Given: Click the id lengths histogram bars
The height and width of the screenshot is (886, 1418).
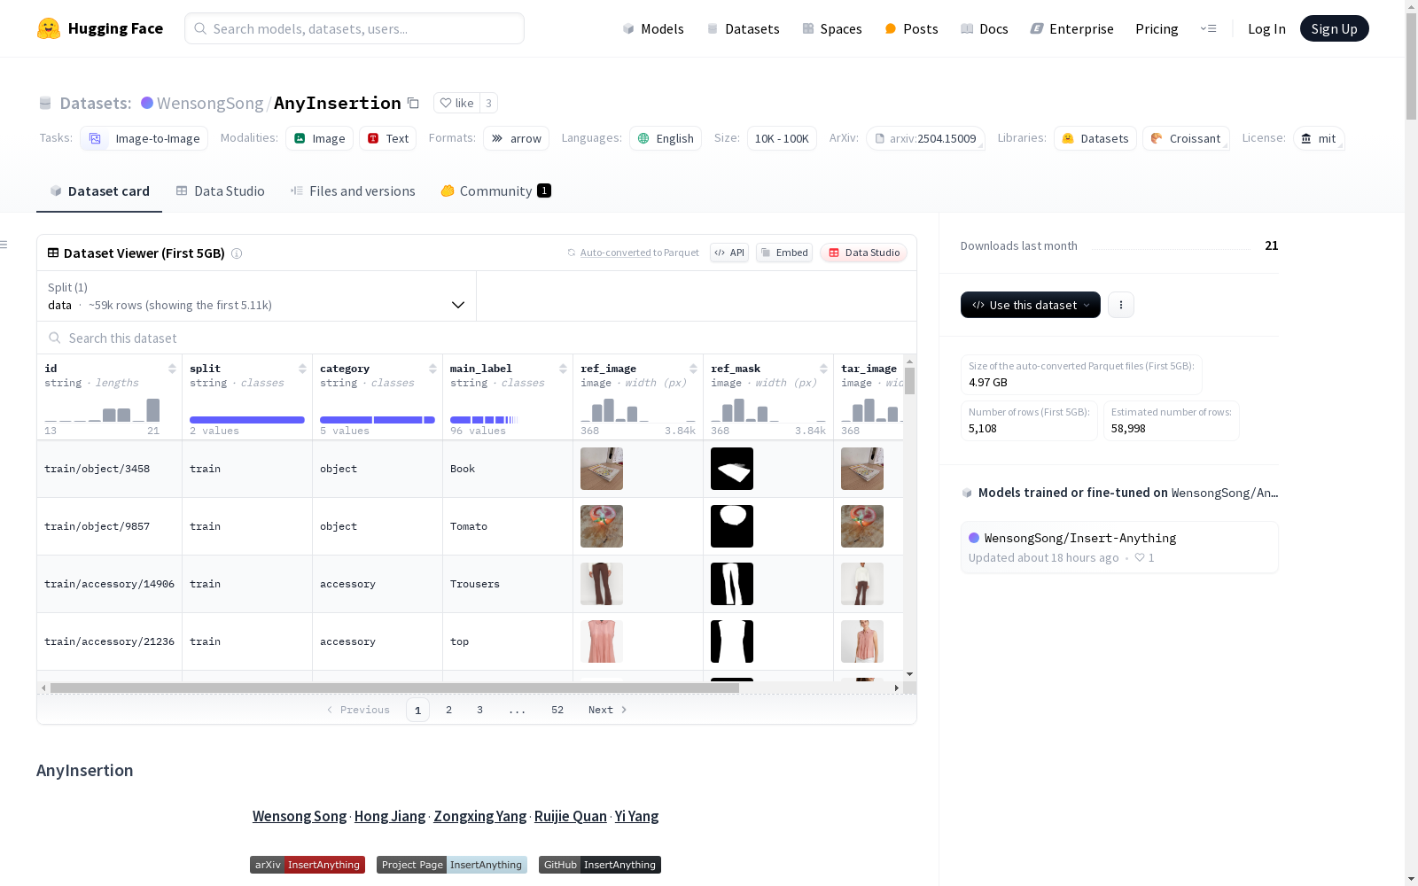Looking at the screenshot, I should 102,410.
